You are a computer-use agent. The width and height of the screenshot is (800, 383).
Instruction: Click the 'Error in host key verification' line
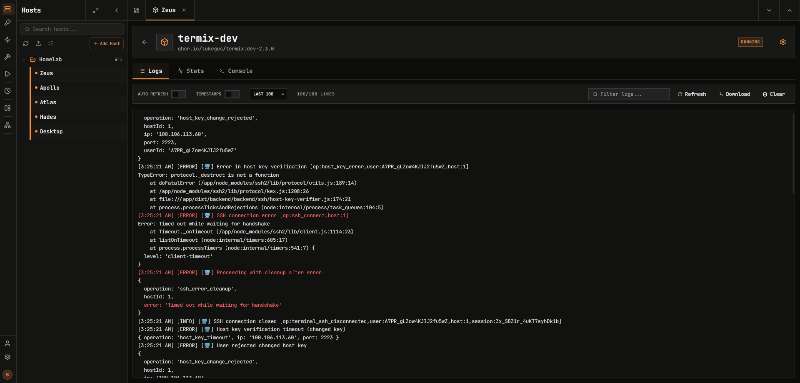[x=303, y=167]
